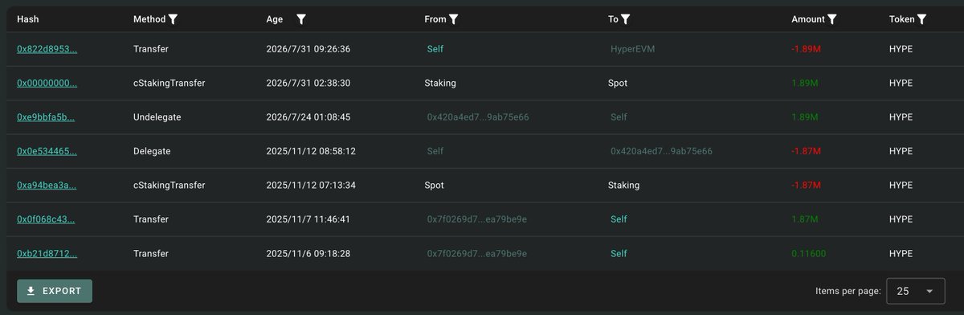Click the Hash column header
Screen dimensions: 964x315
(28, 19)
